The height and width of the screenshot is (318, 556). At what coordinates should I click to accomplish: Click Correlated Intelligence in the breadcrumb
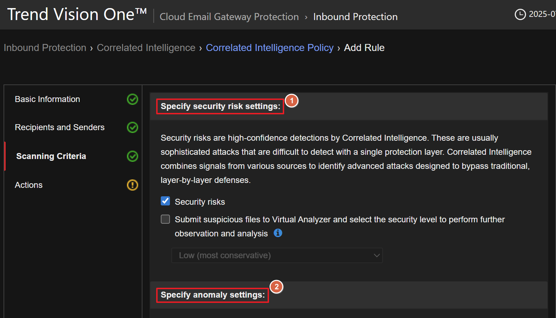pyautogui.click(x=146, y=47)
